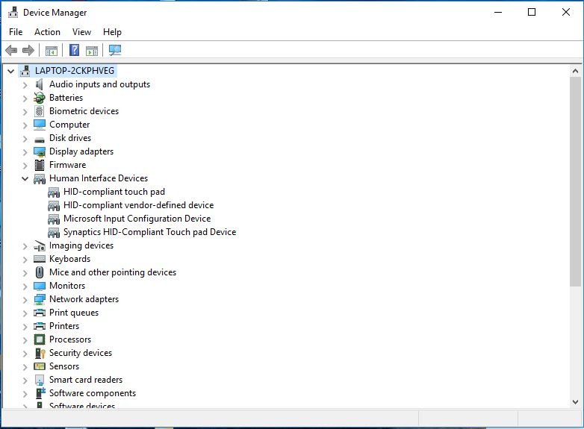Click the blue Help question mark icon
Image resolution: width=584 pixels, height=429 pixels.
74,51
